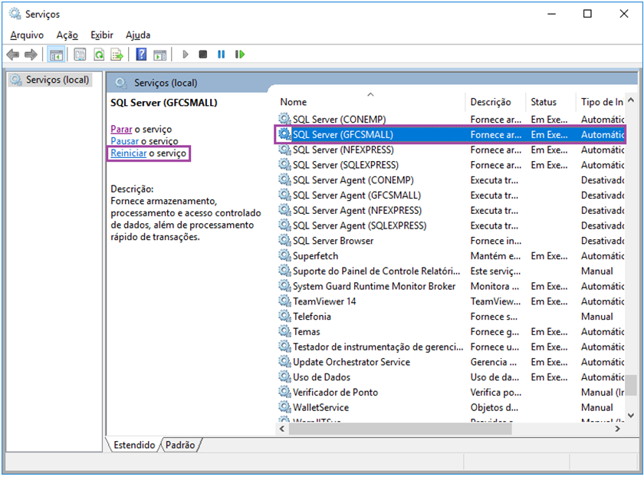Viewport: 644px width, 477px height.
Task: Click the scroll up arrow of the services list
Action: pyautogui.click(x=631, y=100)
